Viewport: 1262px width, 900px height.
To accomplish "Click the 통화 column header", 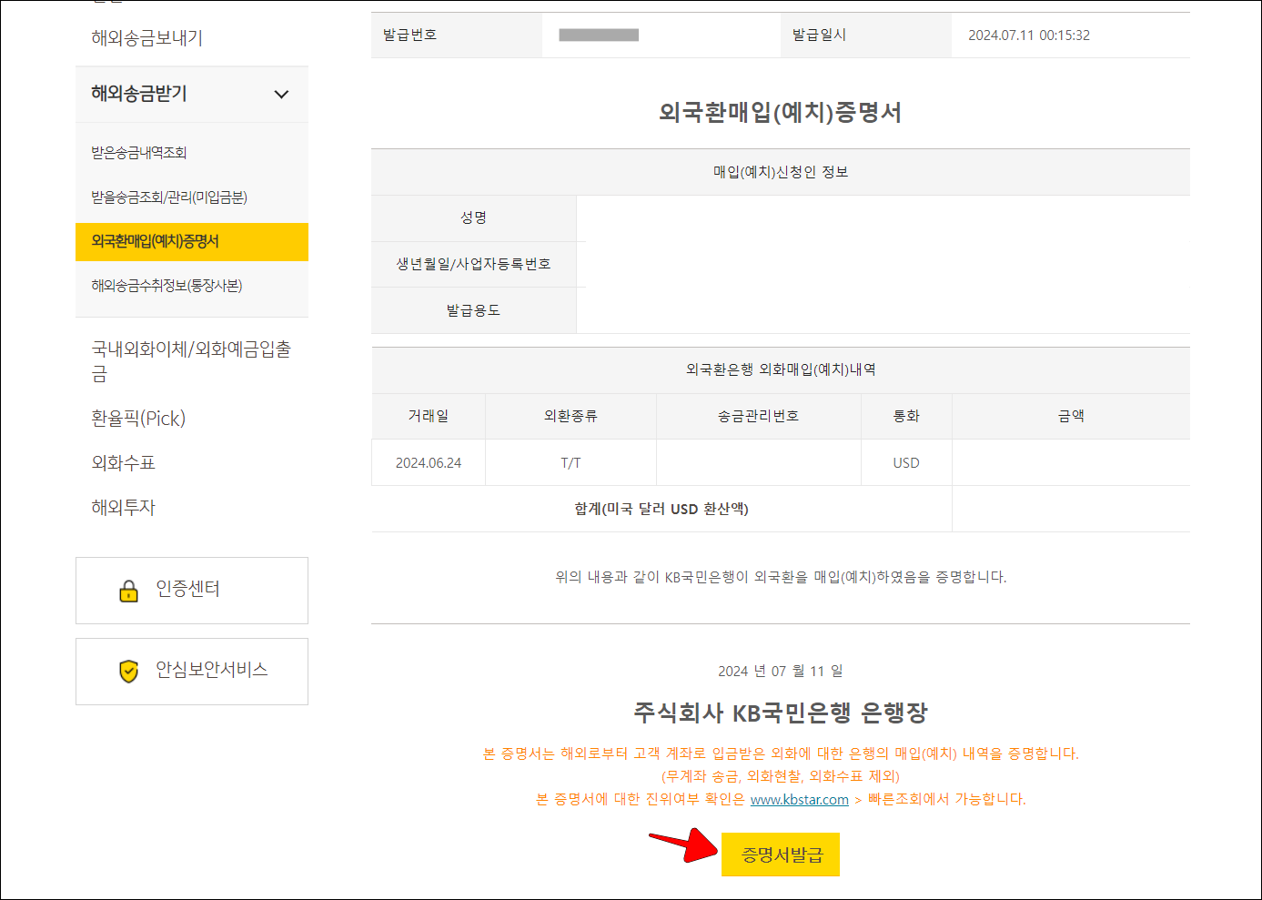I will [906, 416].
